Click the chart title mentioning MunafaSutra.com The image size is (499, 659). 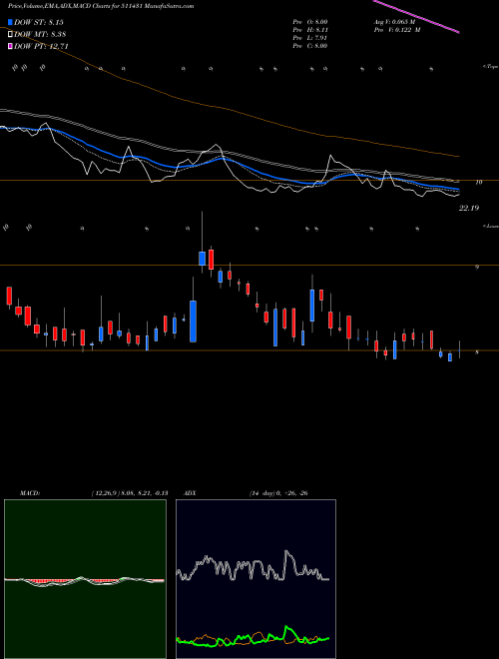tap(101, 6)
